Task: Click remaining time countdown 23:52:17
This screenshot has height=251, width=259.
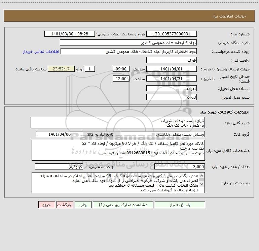Action: point(61,69)
